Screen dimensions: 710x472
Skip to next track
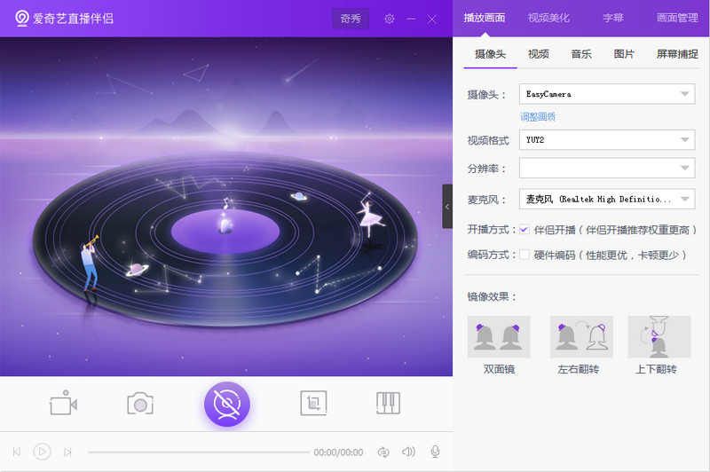click(68, 452)
